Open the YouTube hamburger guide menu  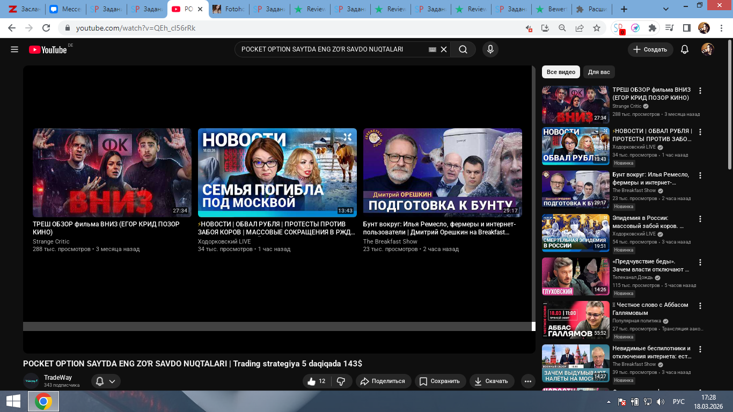point(14,49)
